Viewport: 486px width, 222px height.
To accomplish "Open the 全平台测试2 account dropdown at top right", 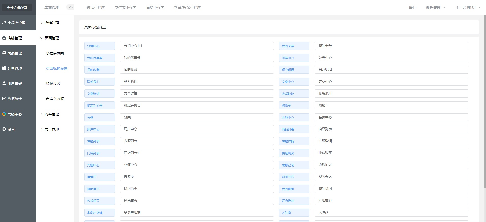I will (468, 8).
